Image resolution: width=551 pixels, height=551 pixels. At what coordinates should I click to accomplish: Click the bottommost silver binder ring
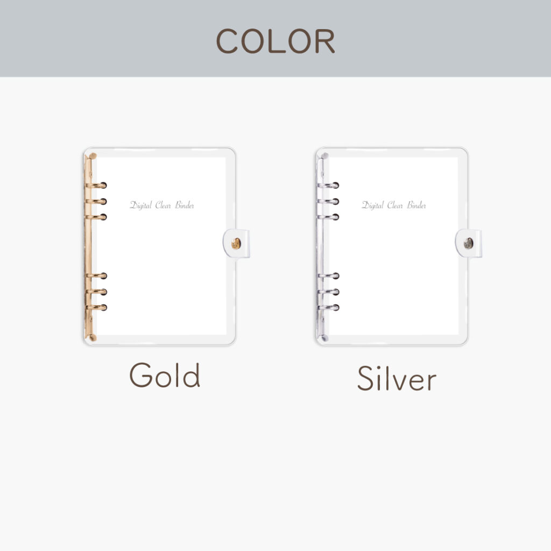click(x=329, y=308)
